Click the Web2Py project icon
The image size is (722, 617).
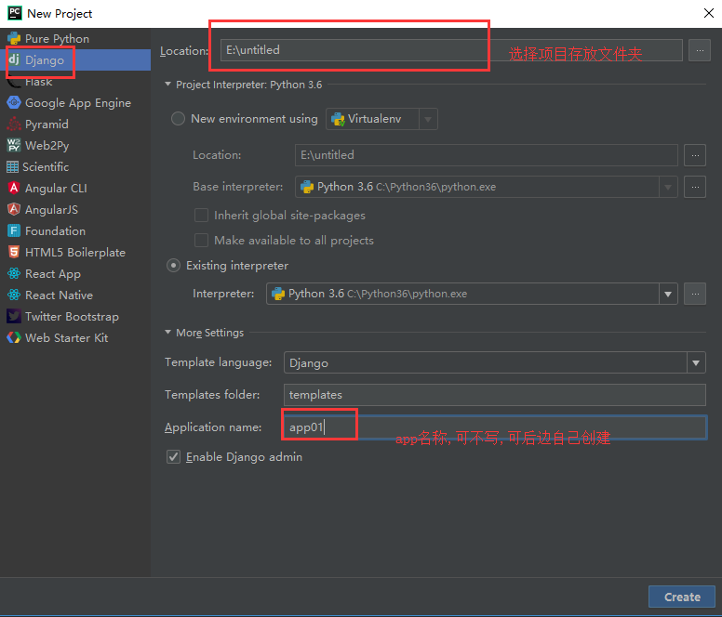click(14, 145)
